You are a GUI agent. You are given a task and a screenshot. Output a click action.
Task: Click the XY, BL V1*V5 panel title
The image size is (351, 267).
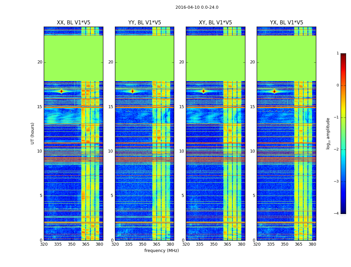[x=215, y=23]
